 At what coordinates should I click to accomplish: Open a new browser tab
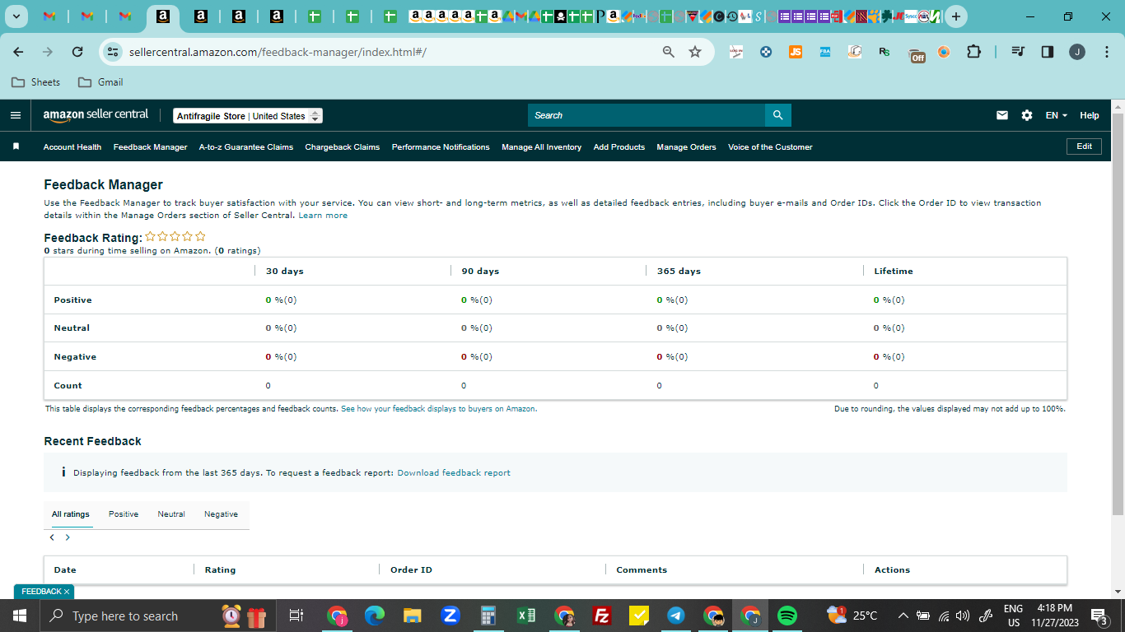956,16
